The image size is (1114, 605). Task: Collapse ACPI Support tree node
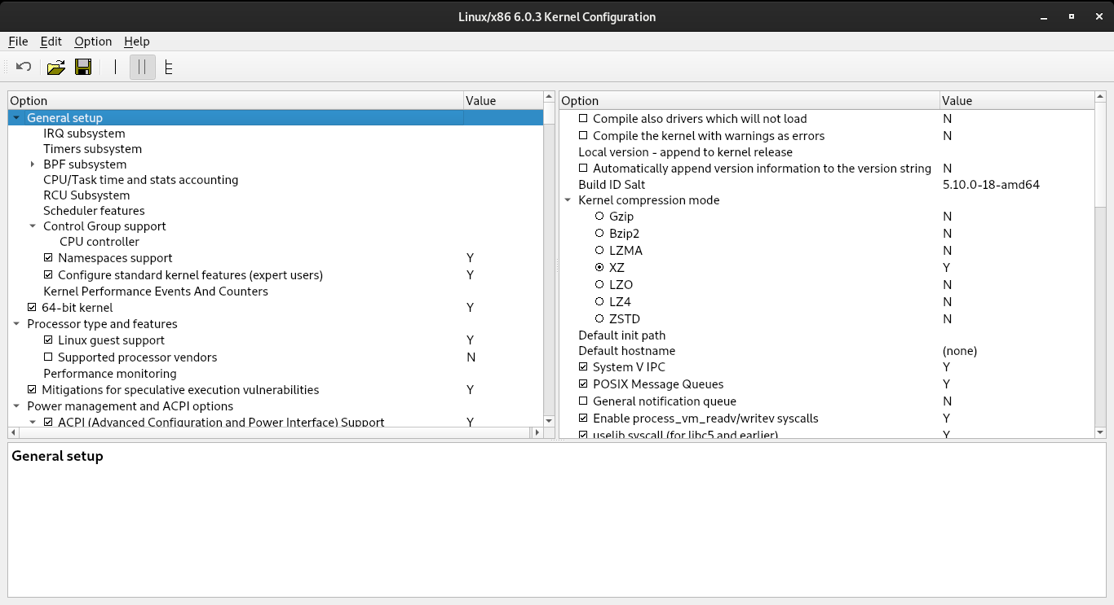click(33, 423)
